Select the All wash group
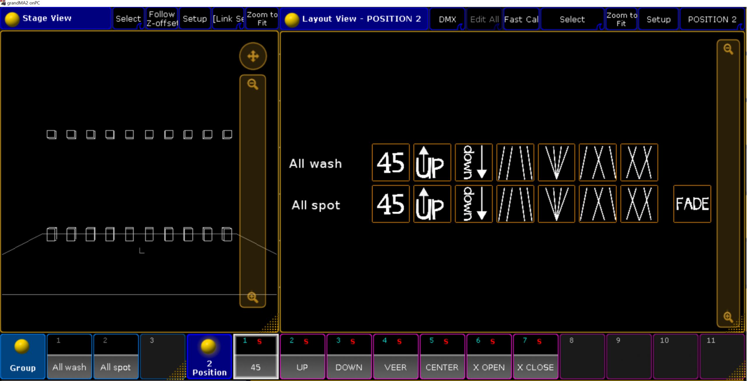This screenshot has height=381, width=747. [69, 357]
